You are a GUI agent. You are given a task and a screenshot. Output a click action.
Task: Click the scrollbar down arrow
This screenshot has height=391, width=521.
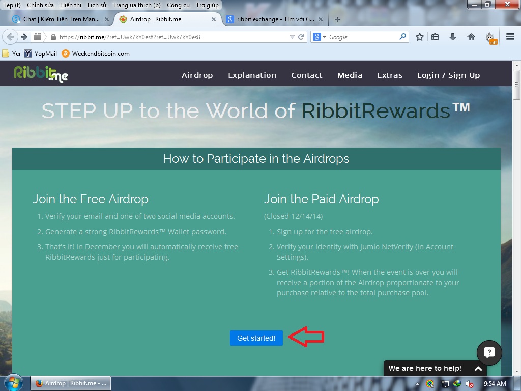[517, 372]
